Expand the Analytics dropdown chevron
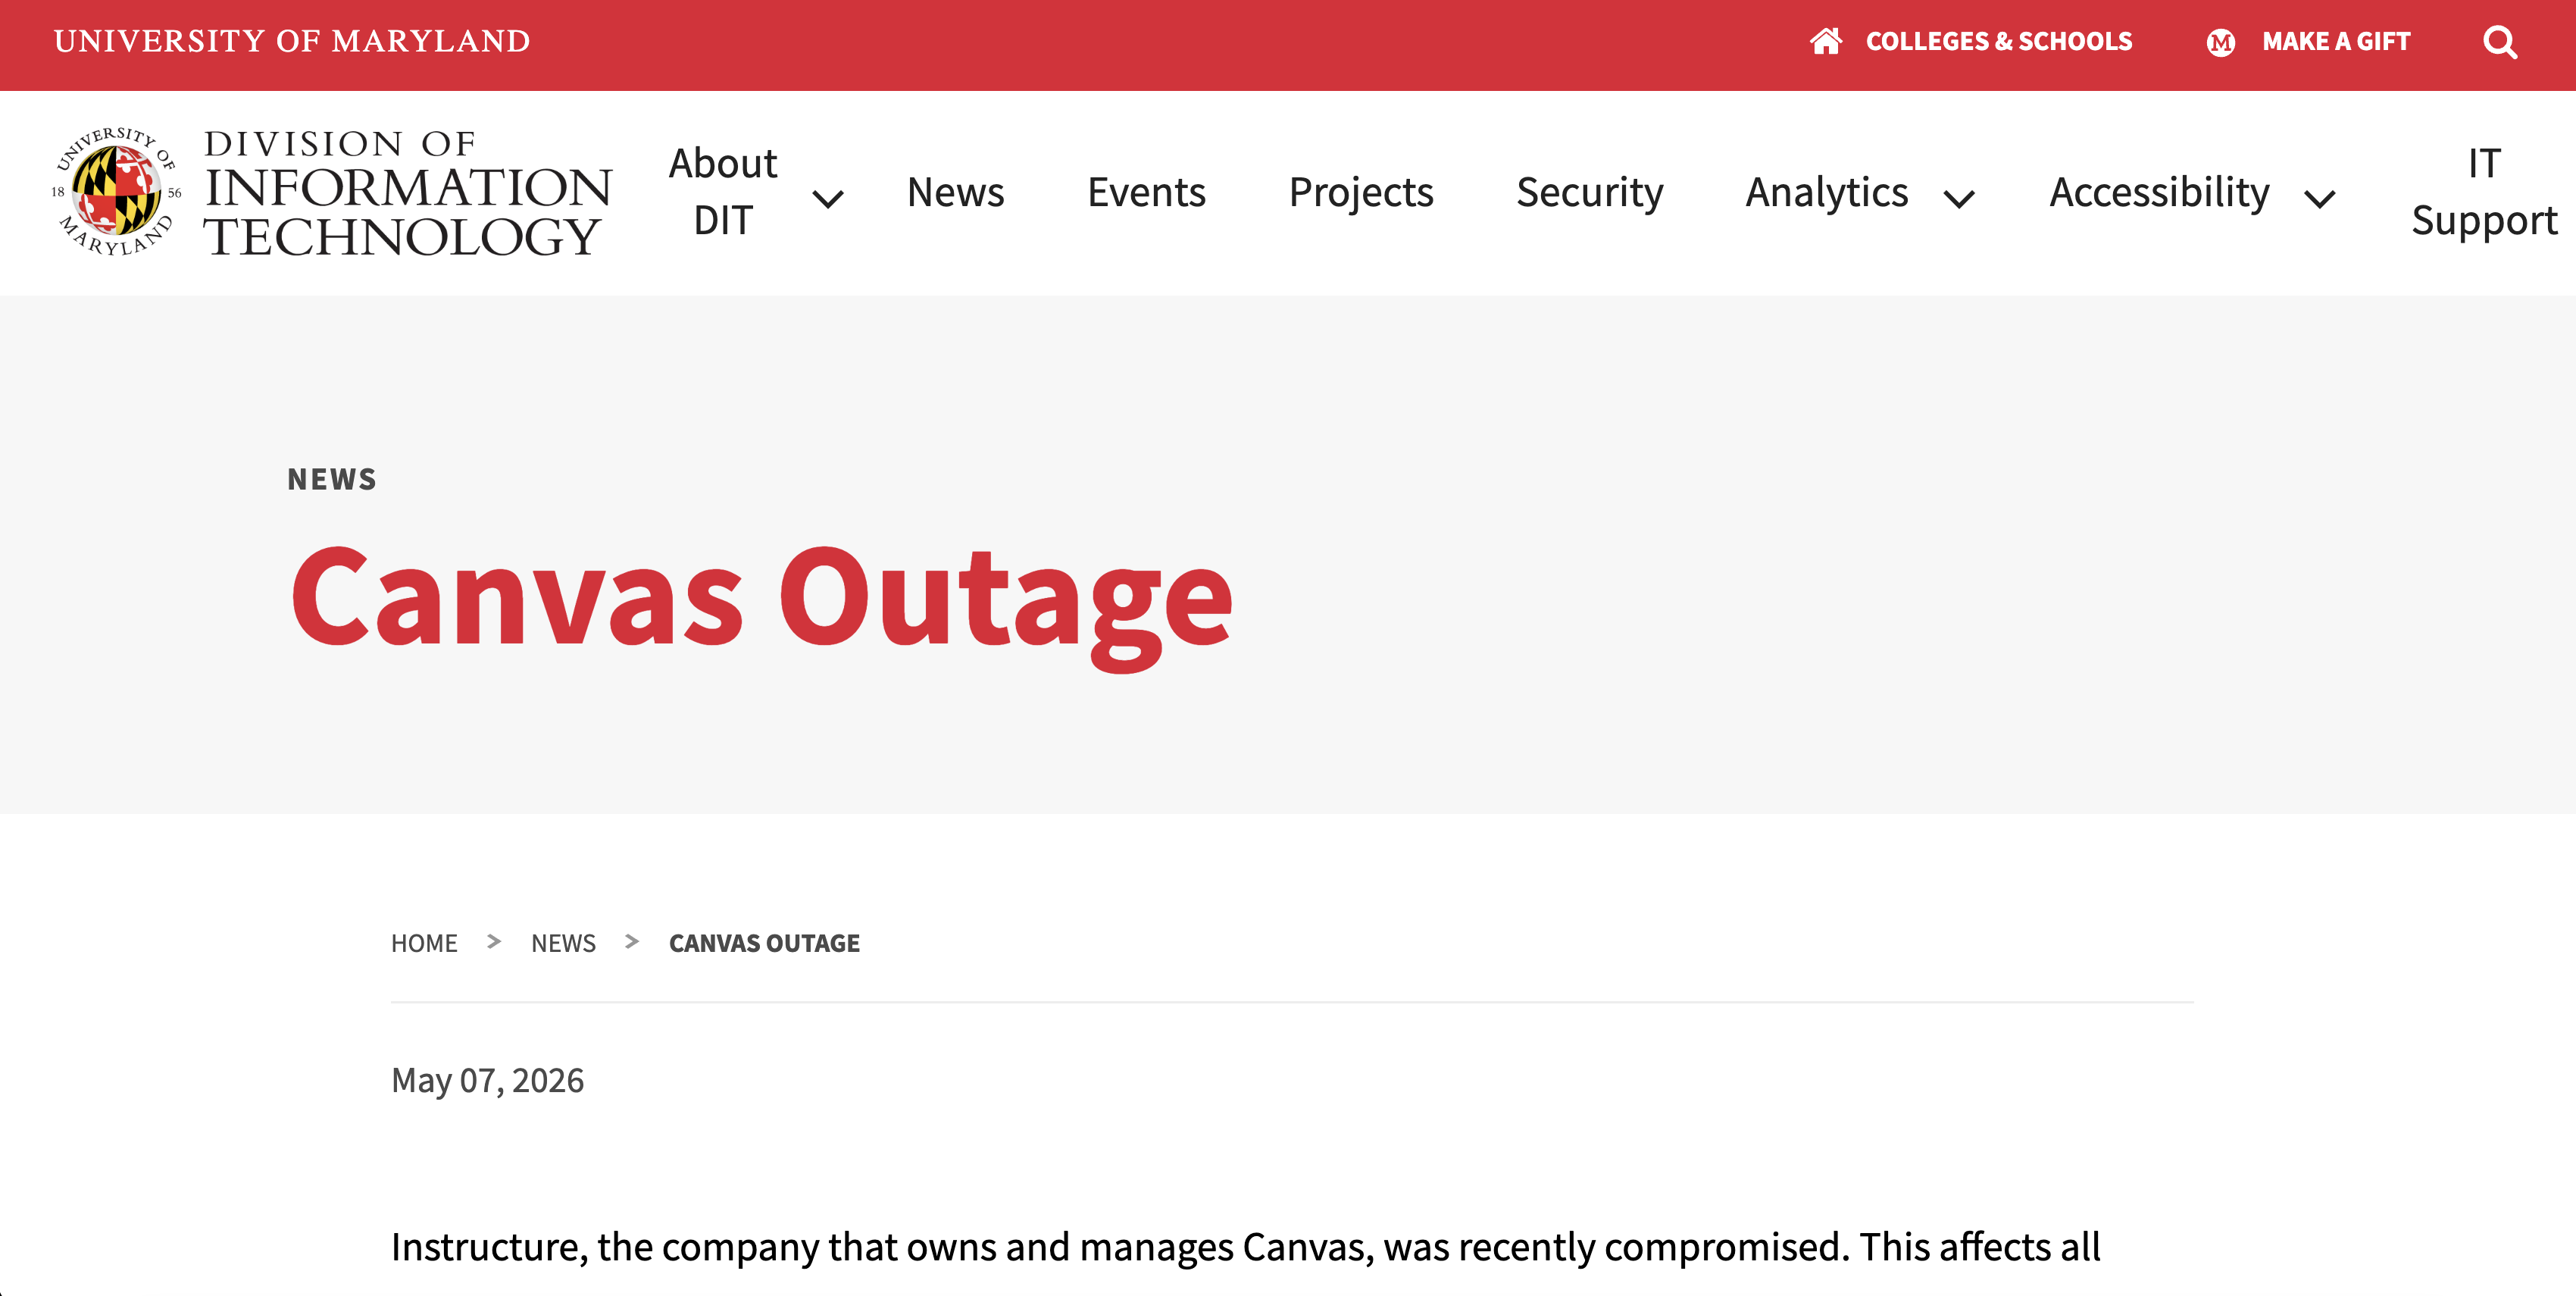The width and height of the screenshot is (2576, 1296). click(1959, 198)
